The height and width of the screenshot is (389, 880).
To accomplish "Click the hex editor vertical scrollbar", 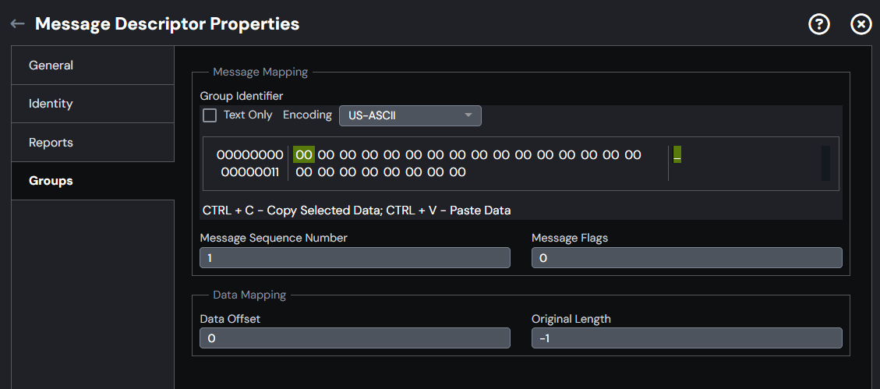I will (825, 164).
